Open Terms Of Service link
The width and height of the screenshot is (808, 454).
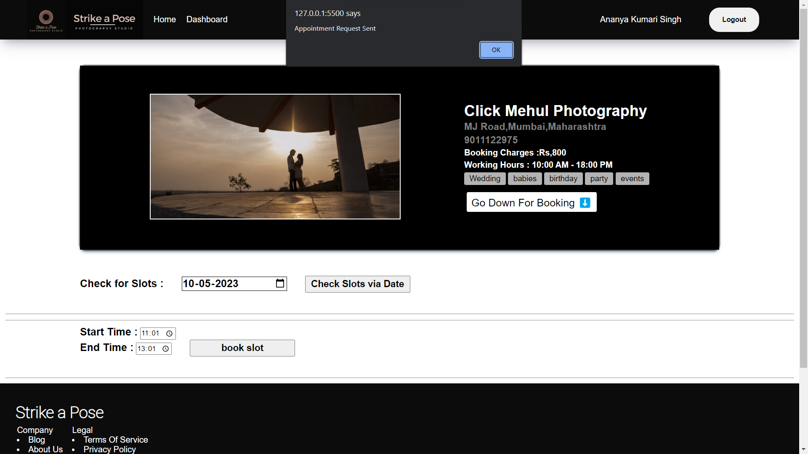point(116,440)
